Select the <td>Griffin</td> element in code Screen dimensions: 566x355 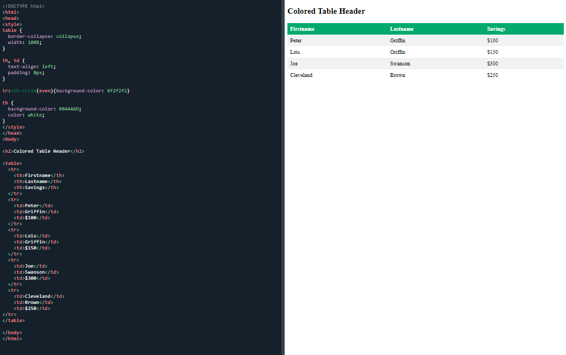pos(36,211)
